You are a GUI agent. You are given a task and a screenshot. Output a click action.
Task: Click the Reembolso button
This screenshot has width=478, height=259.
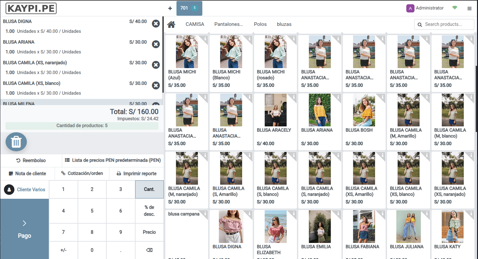tap(31, 160)
